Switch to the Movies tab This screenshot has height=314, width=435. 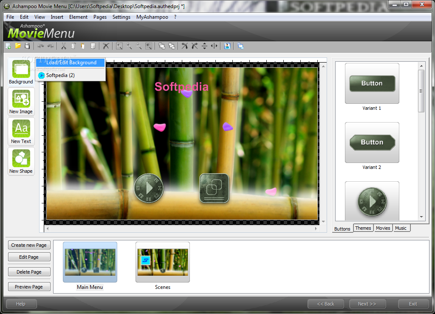click(383, 228)
